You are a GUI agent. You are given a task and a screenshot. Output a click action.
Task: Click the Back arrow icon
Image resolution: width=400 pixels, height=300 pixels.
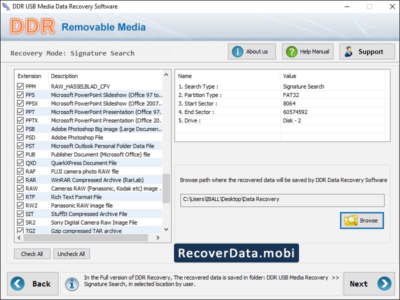17,283
